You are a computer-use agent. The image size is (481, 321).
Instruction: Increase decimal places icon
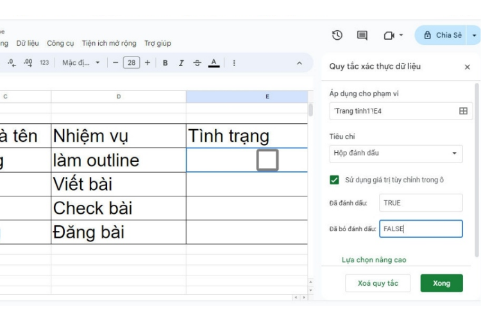point(28,63)
